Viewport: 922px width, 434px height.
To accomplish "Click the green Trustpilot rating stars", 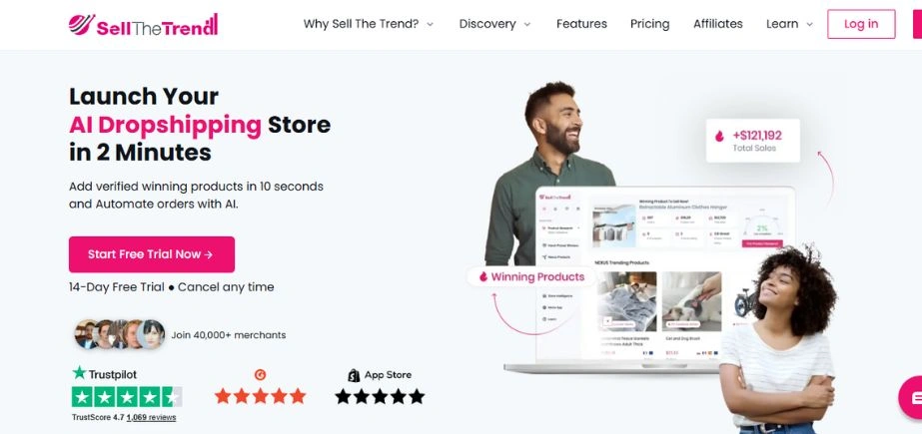I will click(x=127, y=397).
